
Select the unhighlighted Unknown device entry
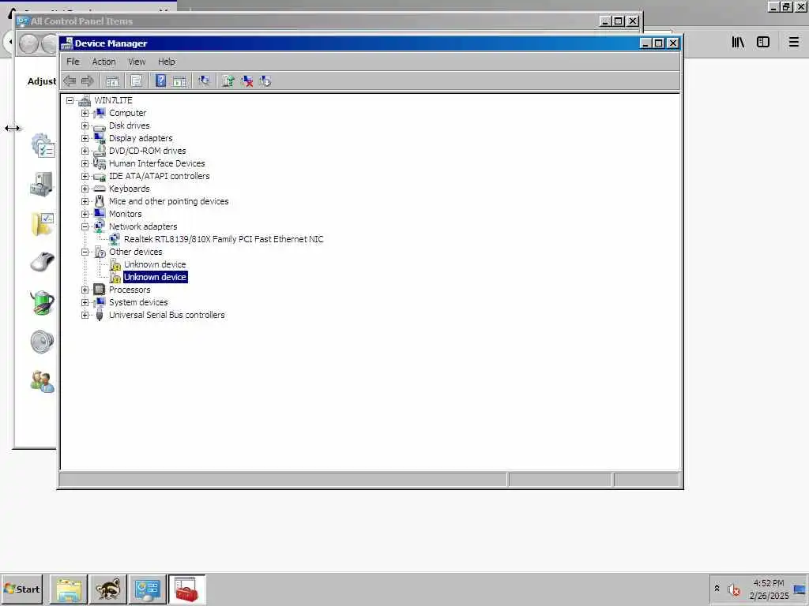[155, 264]
